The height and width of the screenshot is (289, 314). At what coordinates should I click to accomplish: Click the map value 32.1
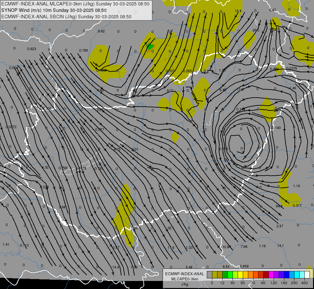coord(171,228)
